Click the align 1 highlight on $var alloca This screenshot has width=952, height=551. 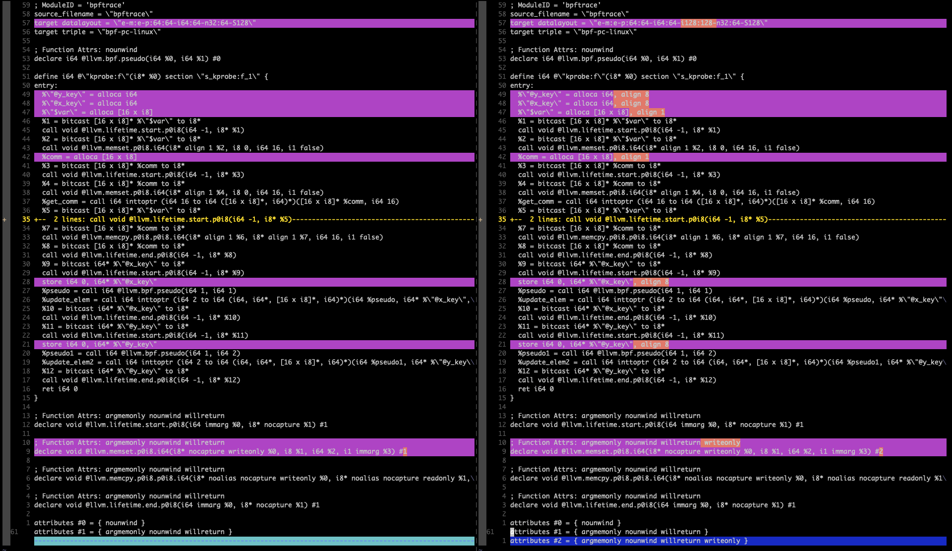[648, 112]
